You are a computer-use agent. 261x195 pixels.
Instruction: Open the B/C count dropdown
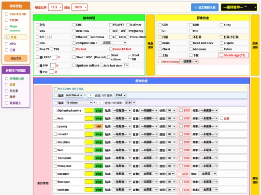pos(48,37)
